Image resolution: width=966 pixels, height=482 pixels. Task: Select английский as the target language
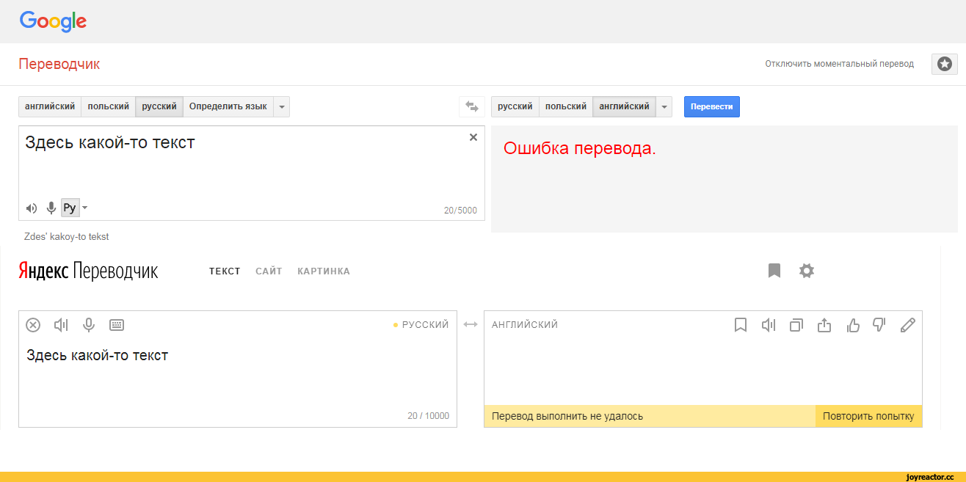click(624, 107)
